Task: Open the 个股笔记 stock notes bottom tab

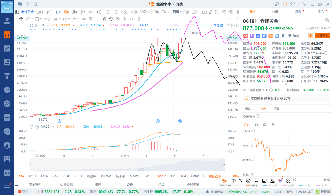Action: tap(193, 185)
